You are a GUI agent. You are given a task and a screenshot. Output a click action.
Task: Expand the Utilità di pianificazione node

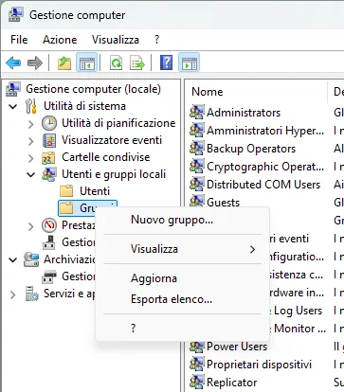[x=30, y=124]
